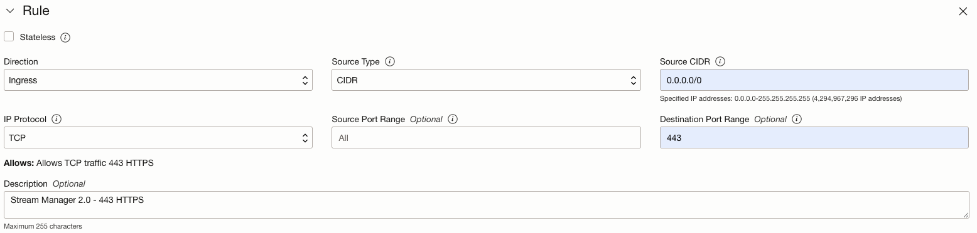This screenshot has height=233, width=977.
Task: Click the Stateless label text
Action: (38, 38)
